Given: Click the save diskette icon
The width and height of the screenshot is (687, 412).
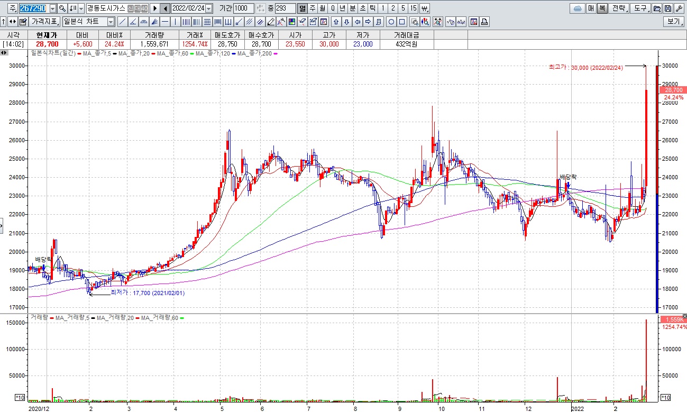Looking at the screenshot, I should 668,8.
